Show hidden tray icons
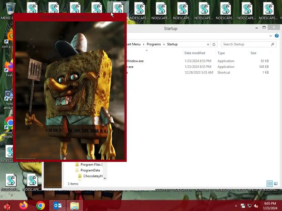282x211 pixels. click(x=236, y=206)
